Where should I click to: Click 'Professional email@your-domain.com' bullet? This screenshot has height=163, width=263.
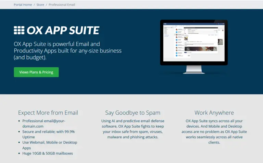pos(44,124)
